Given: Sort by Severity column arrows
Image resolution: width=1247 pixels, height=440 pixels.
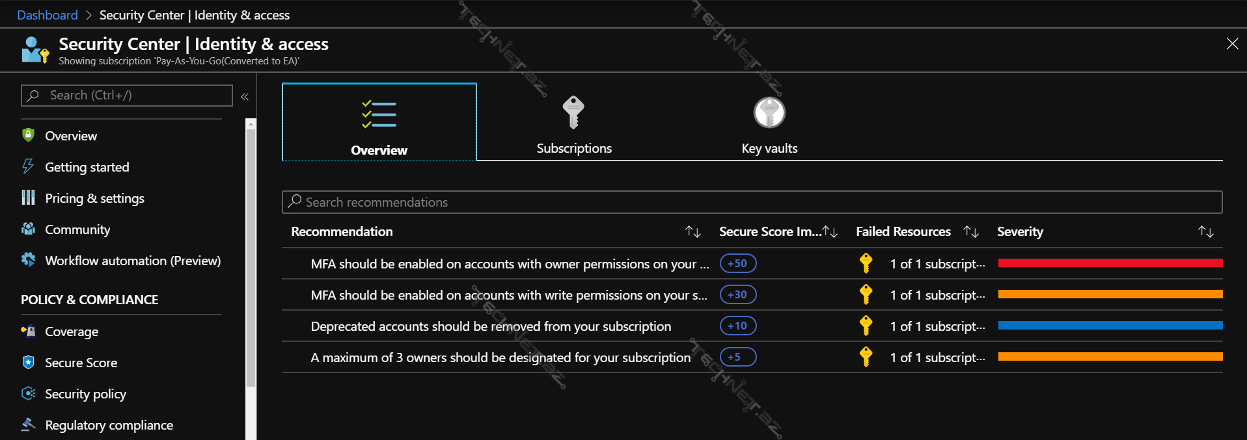Looking at the screenshot, I should point(1205,231).
